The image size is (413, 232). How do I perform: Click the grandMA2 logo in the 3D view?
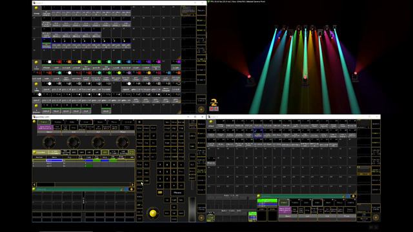click(214, 105)
